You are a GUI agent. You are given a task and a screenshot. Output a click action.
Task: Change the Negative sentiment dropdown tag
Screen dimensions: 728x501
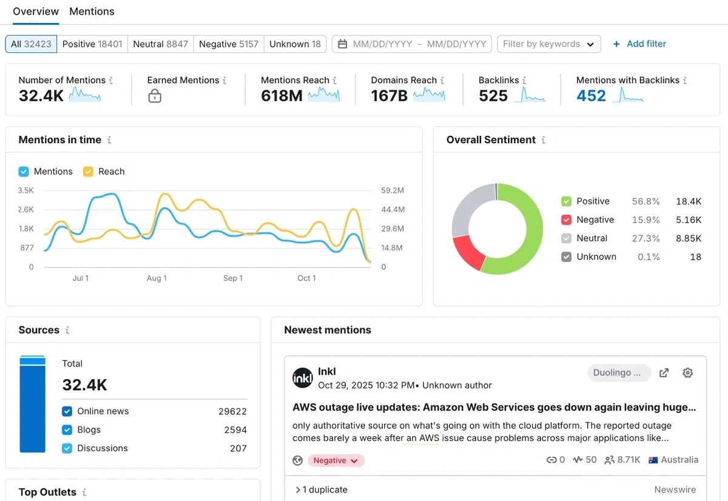336,460
